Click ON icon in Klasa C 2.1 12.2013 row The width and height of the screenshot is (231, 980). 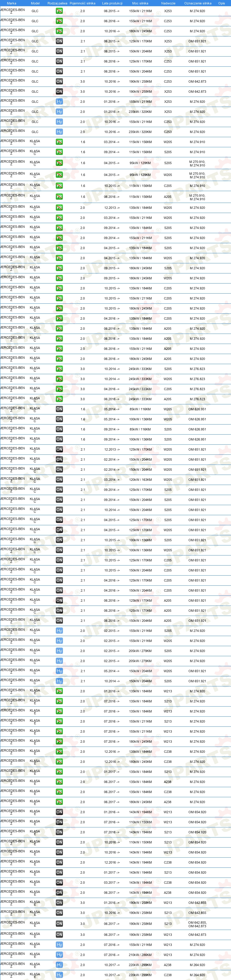point(59,449)
